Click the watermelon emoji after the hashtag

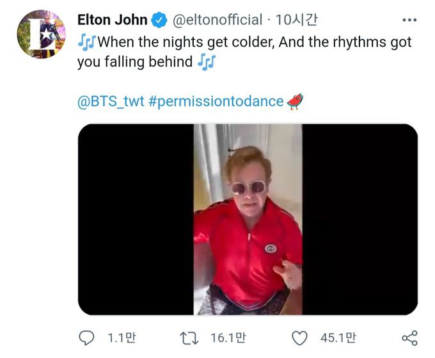coord(295,101)
